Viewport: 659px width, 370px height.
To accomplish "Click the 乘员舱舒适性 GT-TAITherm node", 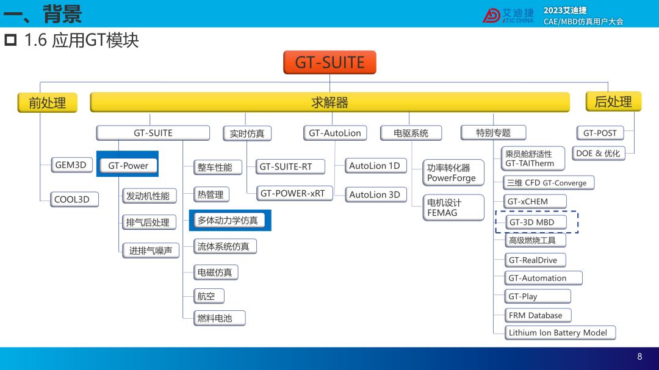I will pos(533,158).
